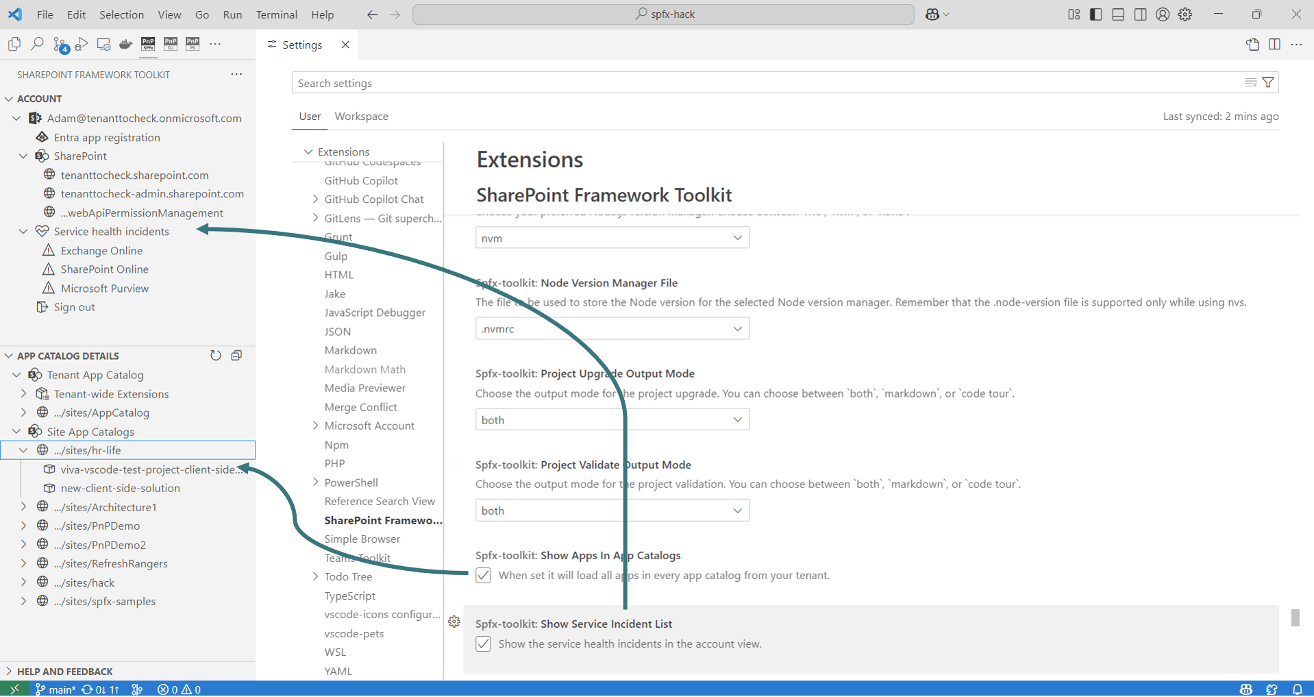Toggle the bottom panel visibility
Image resolution: width=1314 pixels, height=697 pixels.
[x=1118, y=14]
